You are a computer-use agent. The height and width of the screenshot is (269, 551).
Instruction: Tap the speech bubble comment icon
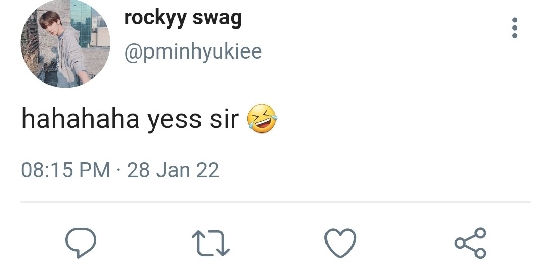[x=81, y=243]
